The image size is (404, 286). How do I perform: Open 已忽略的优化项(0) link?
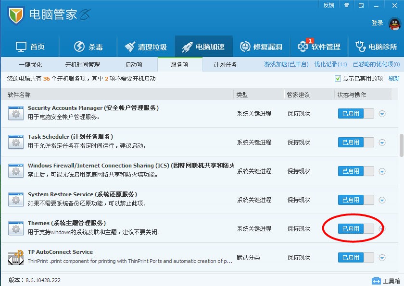coord(377,64)
